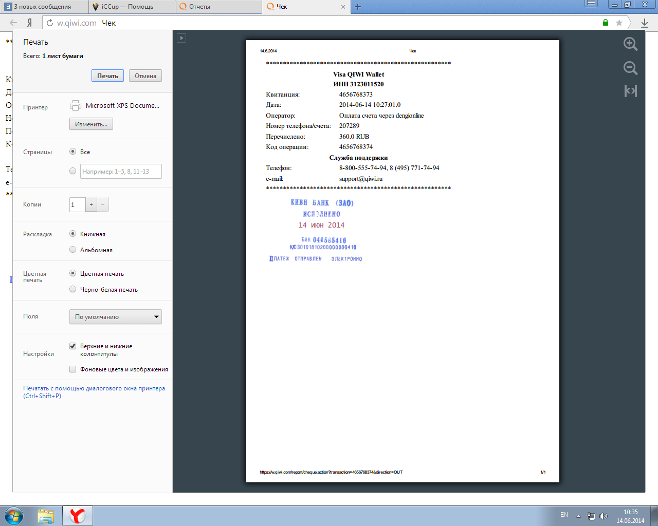Viewport: 658px width, 526px height.
Task: Toggle 'Верхние и нижние колонтитулы' checkbox
Action: pyautogui.click(x=72, y=346)
